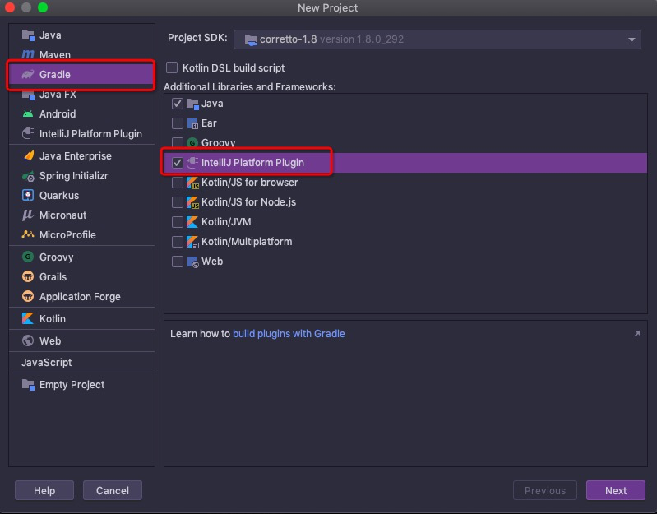Image resolution: width=657 pixels, height=514 pixels.
Task: Click the Java Enterprise icon
Action: (x=29, y=155)
